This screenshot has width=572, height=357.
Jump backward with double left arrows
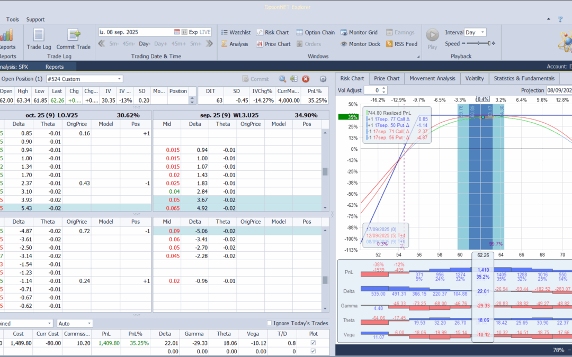(x=102, y=44)
